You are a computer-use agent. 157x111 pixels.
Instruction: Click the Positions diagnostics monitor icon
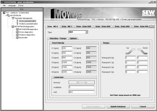(x=17, y=35)
